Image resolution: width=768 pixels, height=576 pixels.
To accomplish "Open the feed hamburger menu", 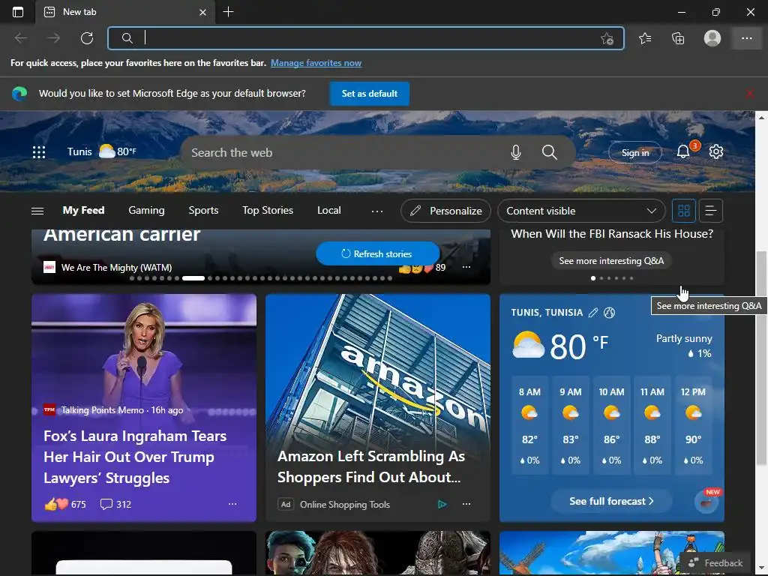I will pos(37,211).
